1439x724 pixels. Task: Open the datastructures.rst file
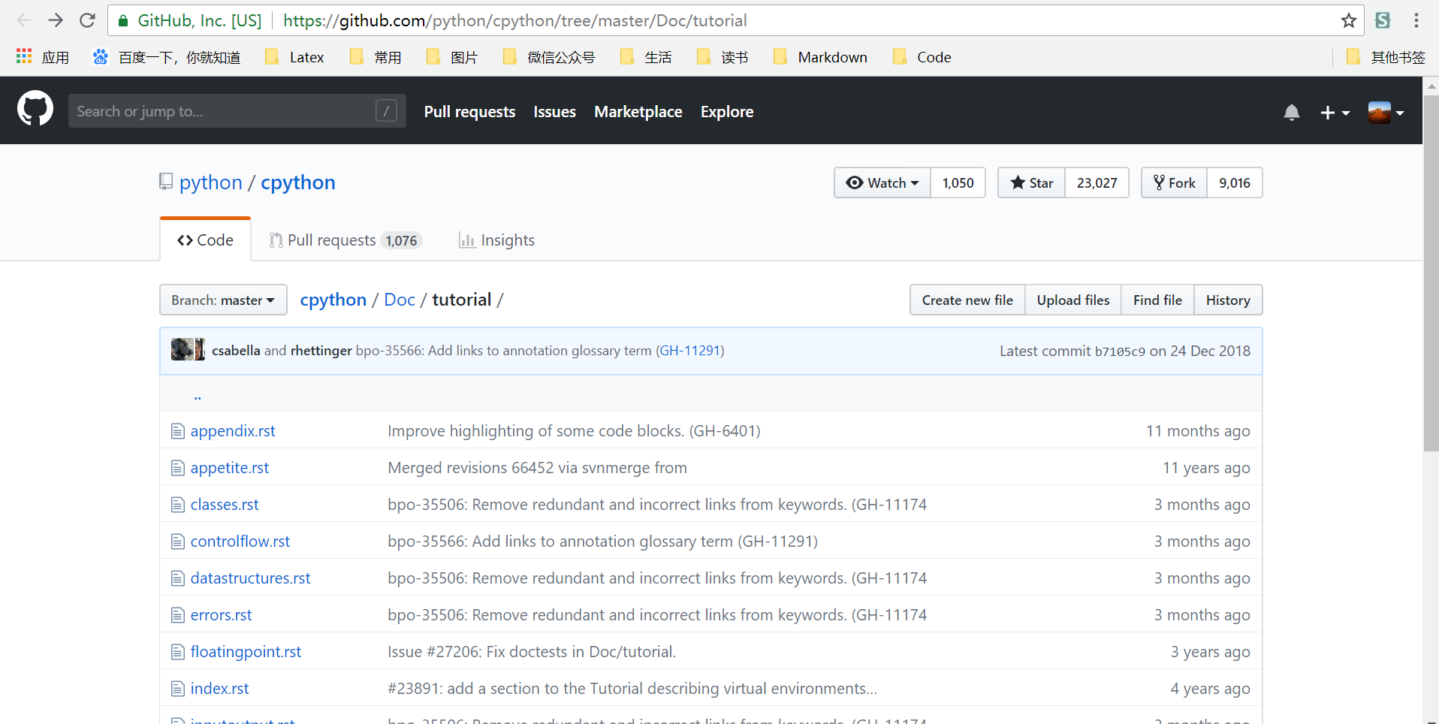click(250, 578)
